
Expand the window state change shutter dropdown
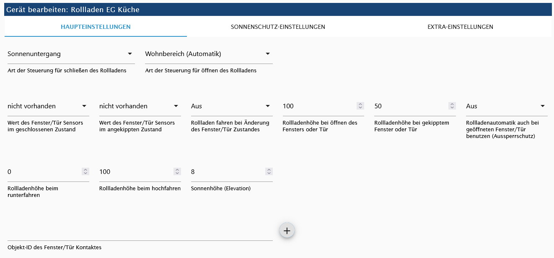click(231, 106)
